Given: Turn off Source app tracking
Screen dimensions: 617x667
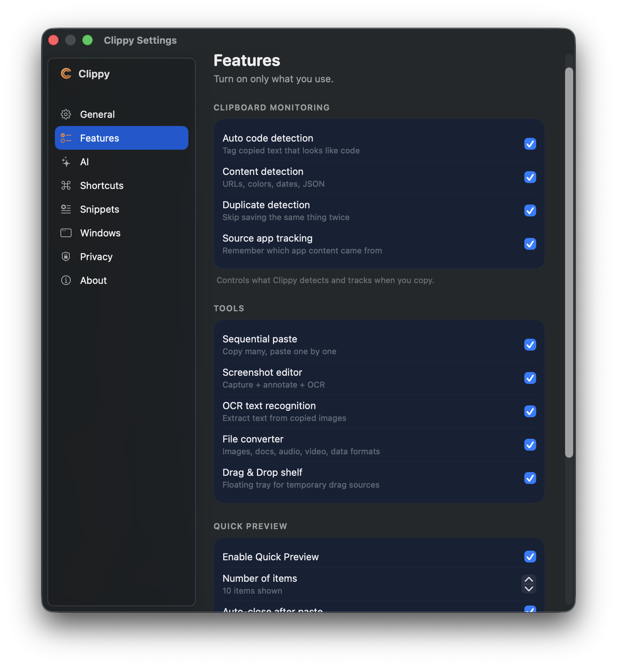Looking at the screenshot, I should click(x=530, y=244).
